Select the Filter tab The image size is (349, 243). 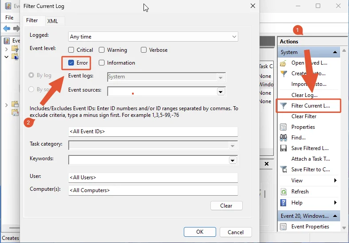click(32, 20)
